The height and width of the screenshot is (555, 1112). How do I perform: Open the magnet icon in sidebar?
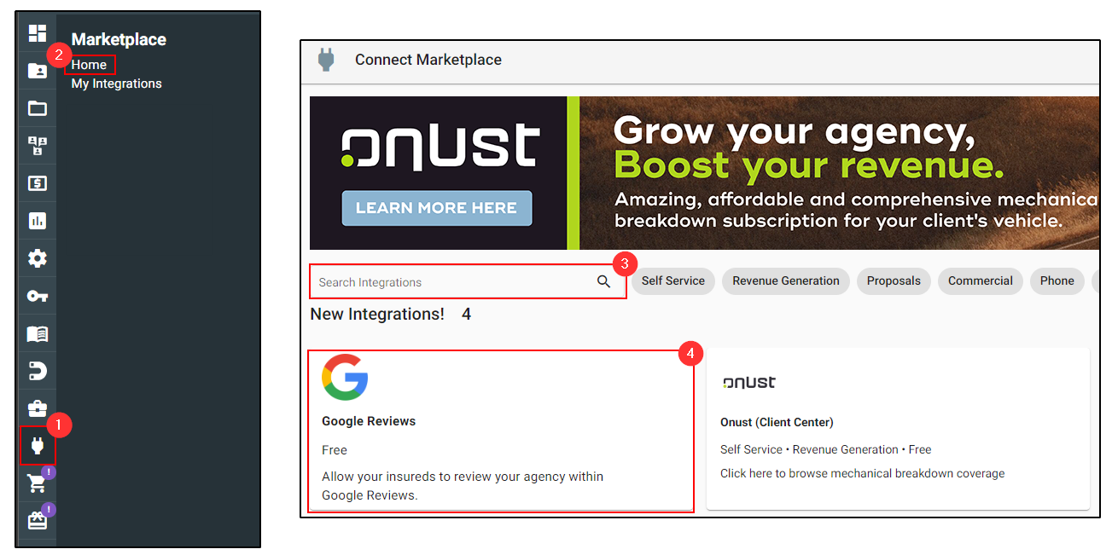pos(38,371)
